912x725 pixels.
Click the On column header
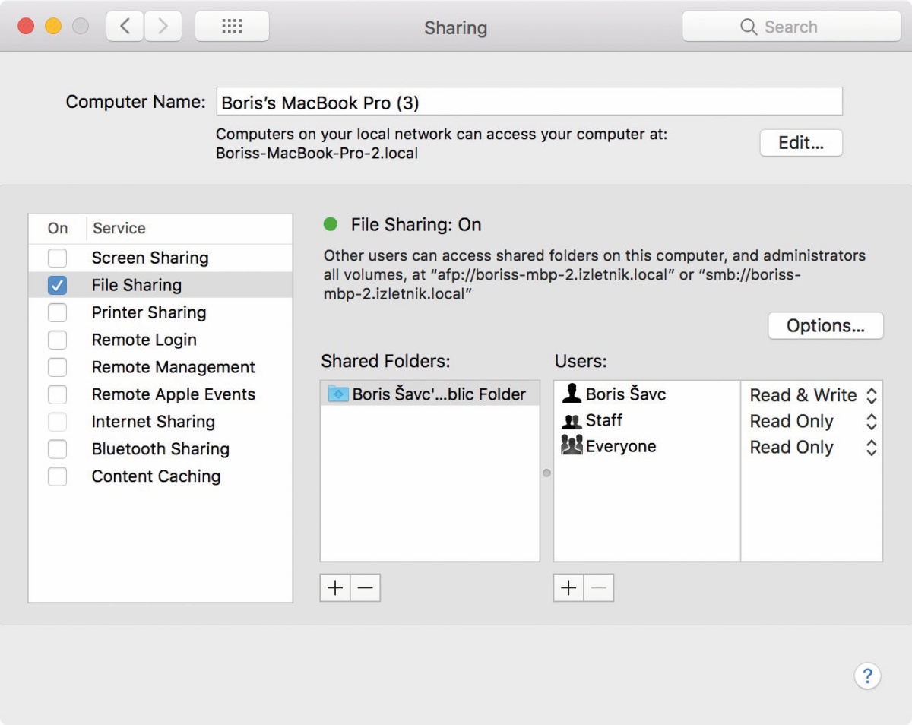[58, 228]
